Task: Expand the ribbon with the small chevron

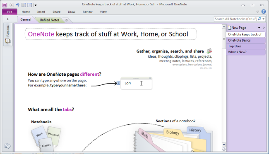Action: click(x=258, y=12)
